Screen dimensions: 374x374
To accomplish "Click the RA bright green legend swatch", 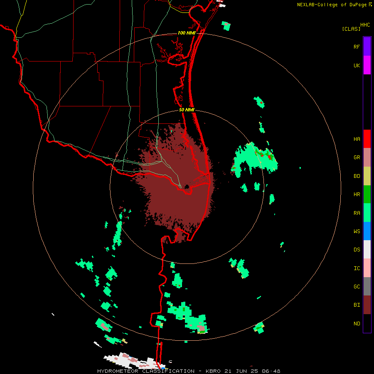I will coord(367,213).
